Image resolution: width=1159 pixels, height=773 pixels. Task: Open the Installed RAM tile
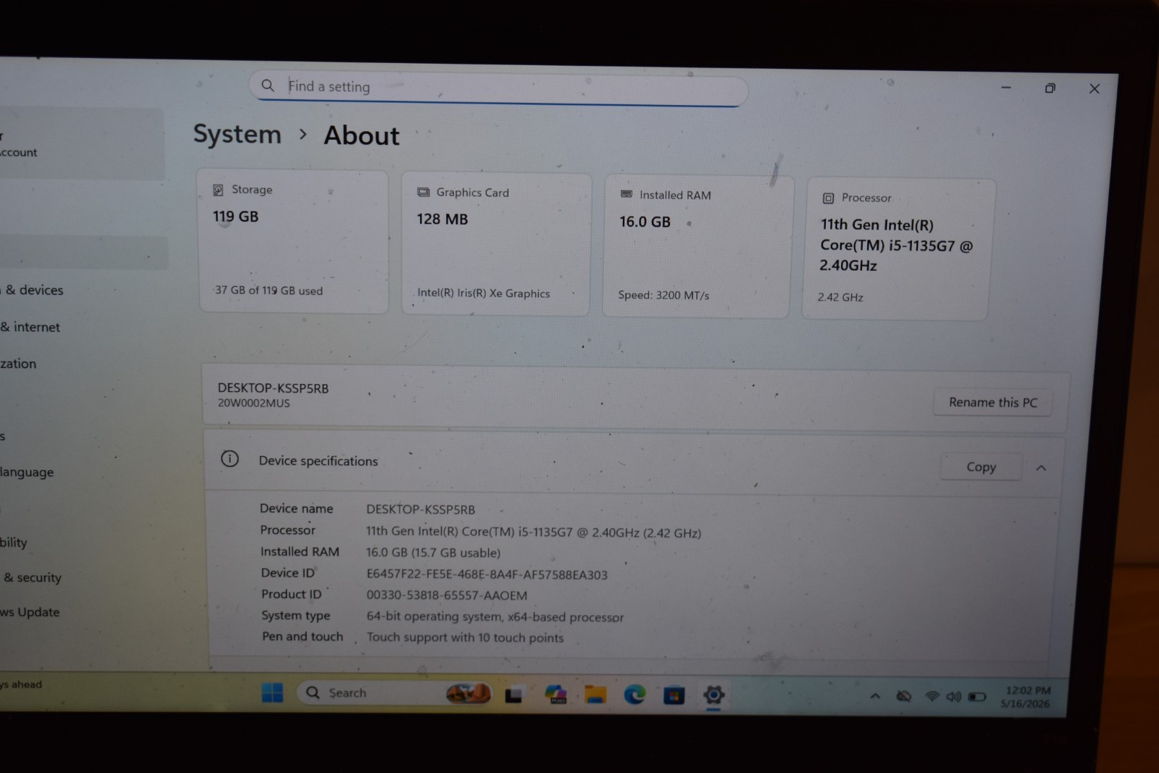(698, 246)
